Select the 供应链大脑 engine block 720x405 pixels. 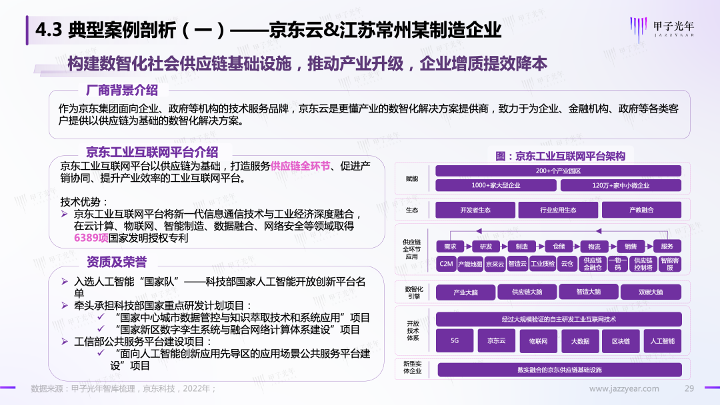coord(527,292)
